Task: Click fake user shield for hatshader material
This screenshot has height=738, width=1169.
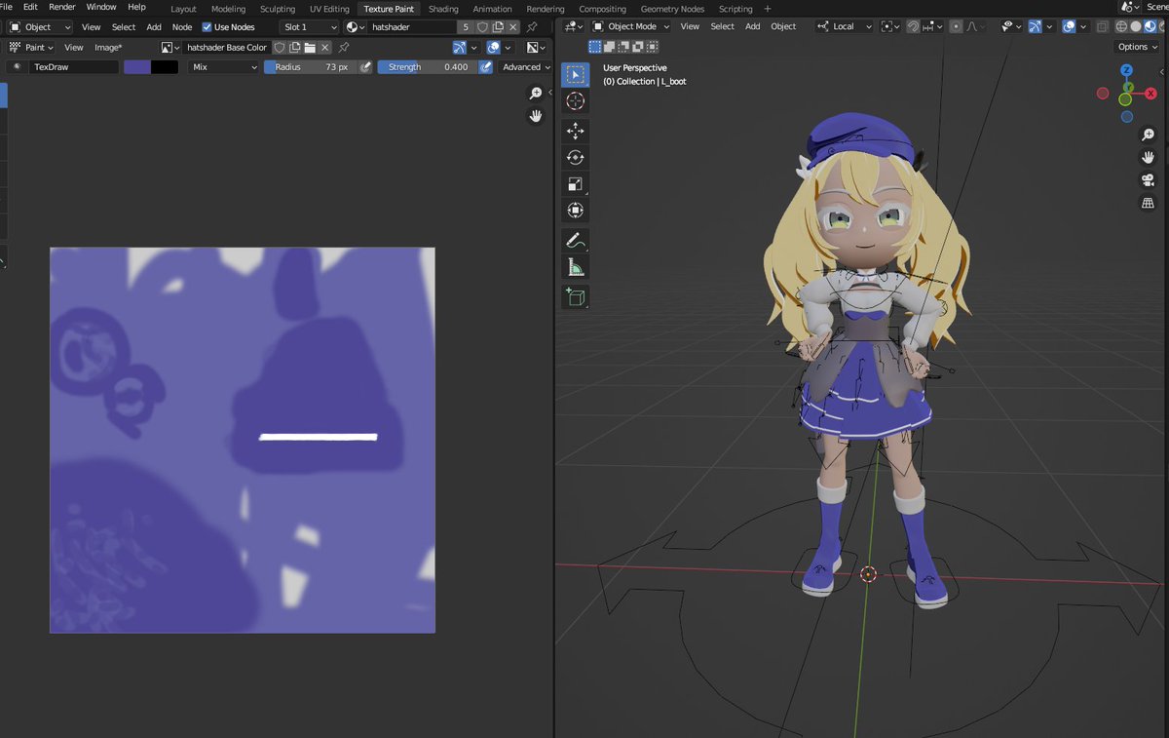Action: point(482,27)
